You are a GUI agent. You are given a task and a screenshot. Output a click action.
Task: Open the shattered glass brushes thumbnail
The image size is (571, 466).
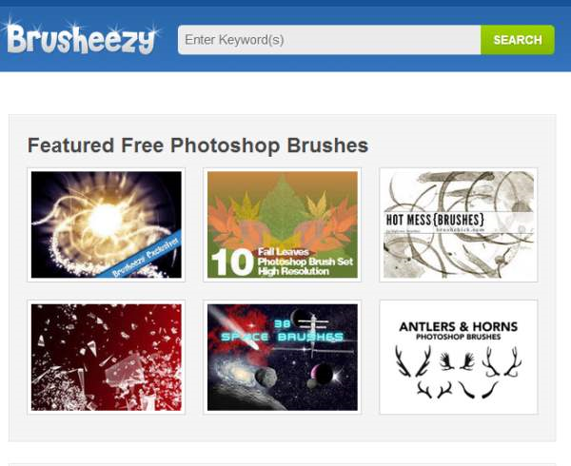(106, 358)
